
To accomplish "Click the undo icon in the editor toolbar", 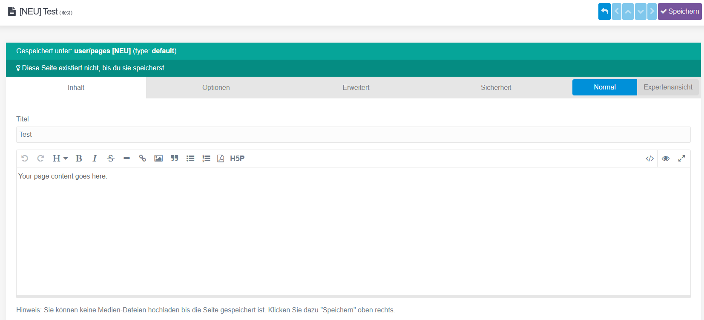I will 25,159.
